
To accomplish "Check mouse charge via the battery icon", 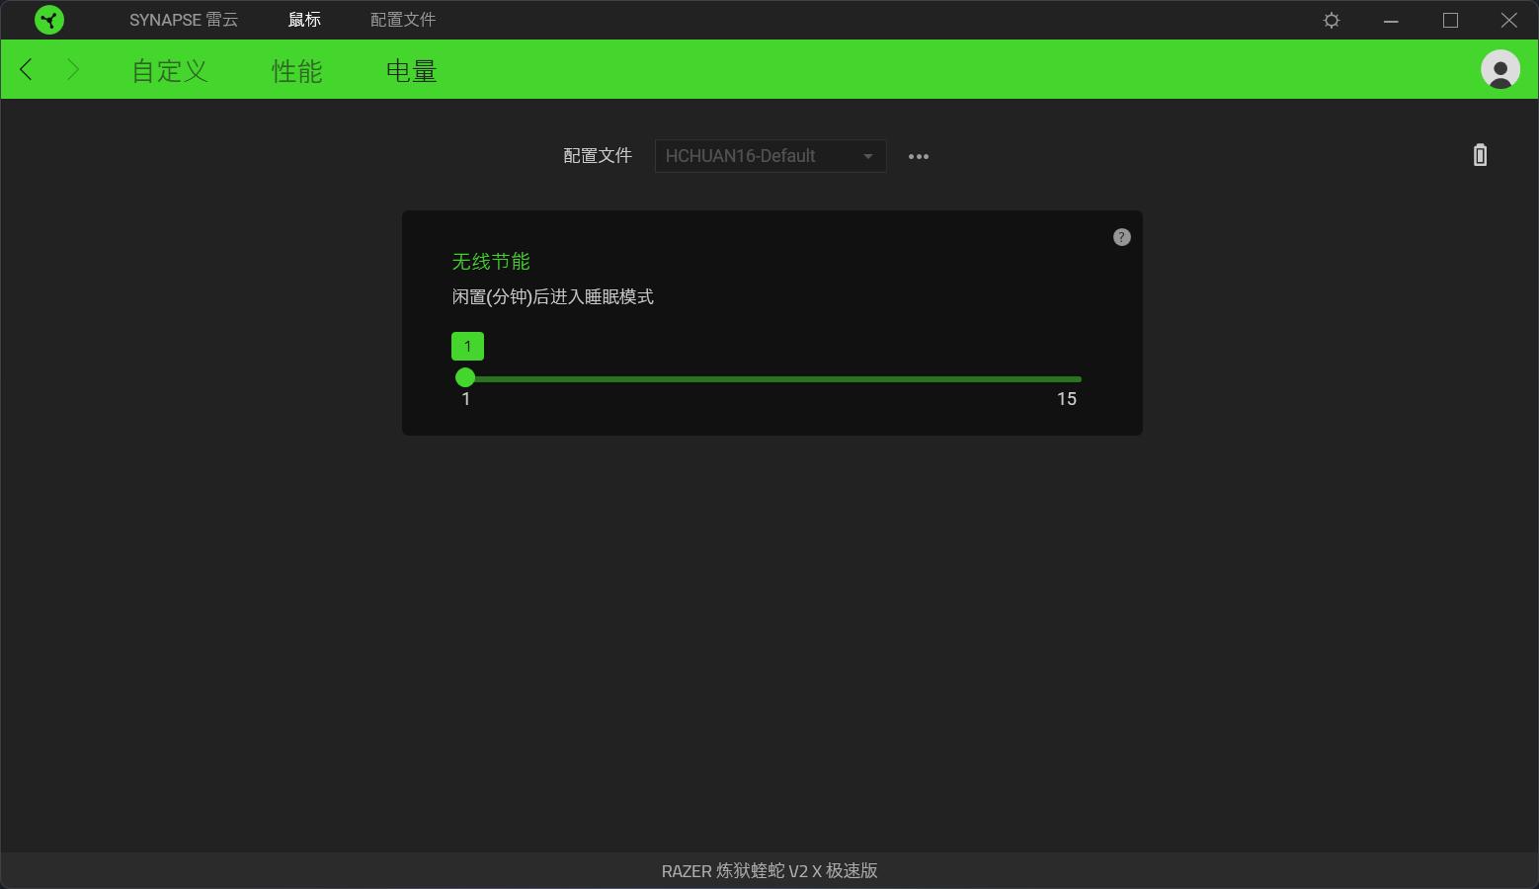I will [x=1479, y=155].
